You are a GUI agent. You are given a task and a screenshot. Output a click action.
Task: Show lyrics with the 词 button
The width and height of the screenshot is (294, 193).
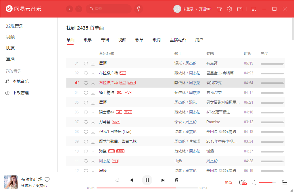(x=176, y=180)
